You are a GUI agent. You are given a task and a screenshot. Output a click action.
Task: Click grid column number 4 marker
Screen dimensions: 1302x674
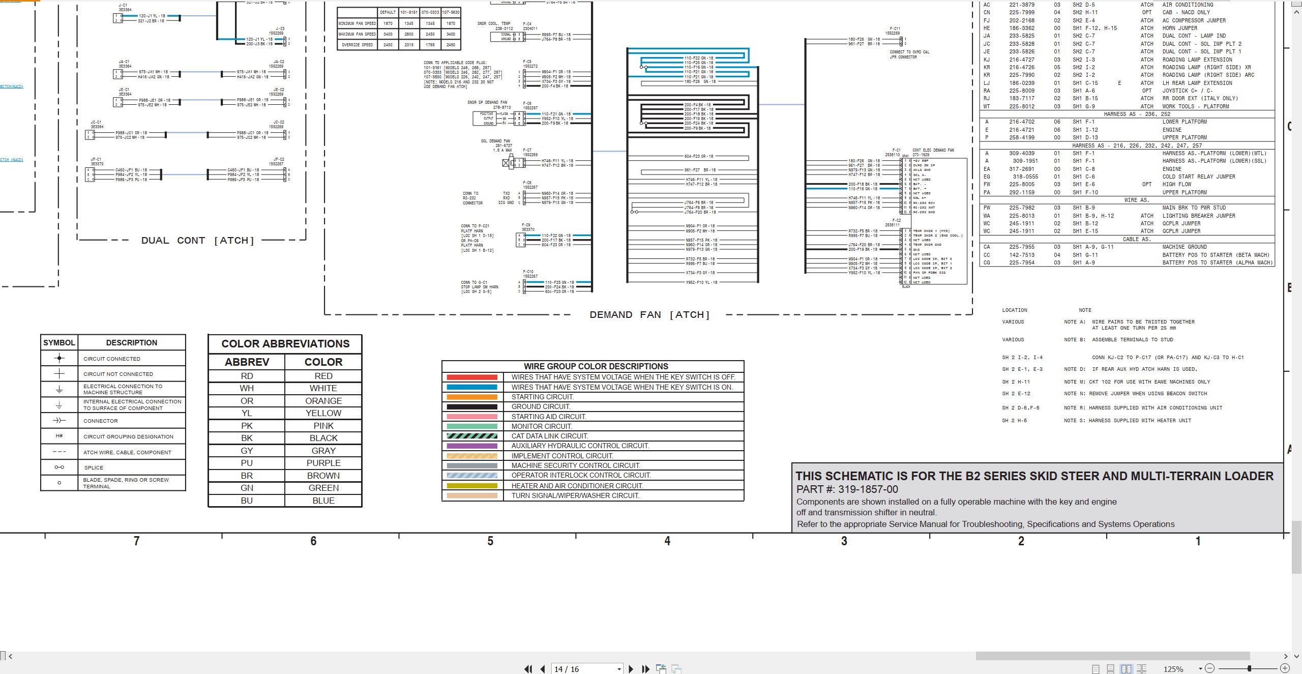point(667,541)
